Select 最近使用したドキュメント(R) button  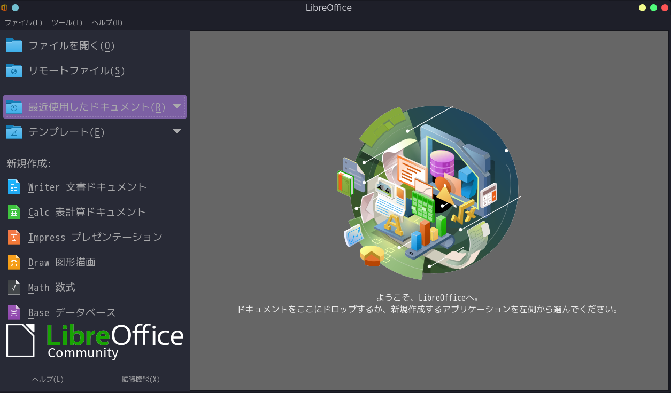coord(95,107)
